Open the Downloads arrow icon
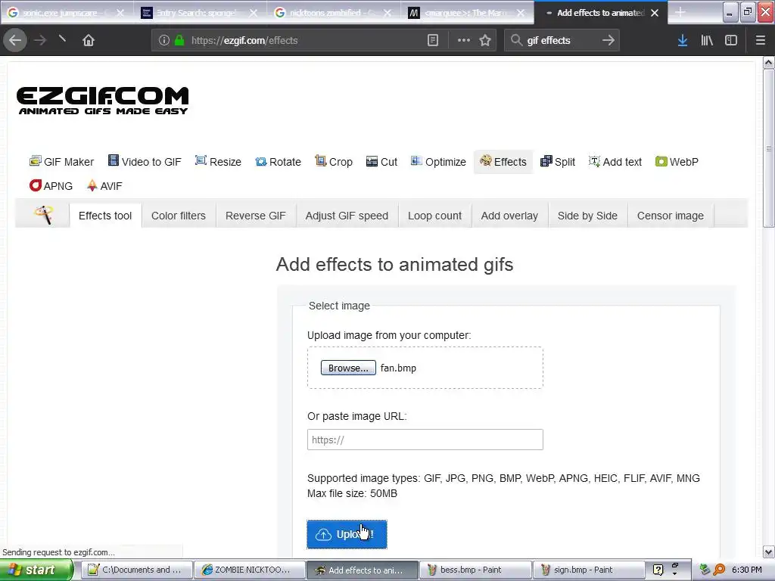Screen dimensions: 775x581 click(683, 40)
